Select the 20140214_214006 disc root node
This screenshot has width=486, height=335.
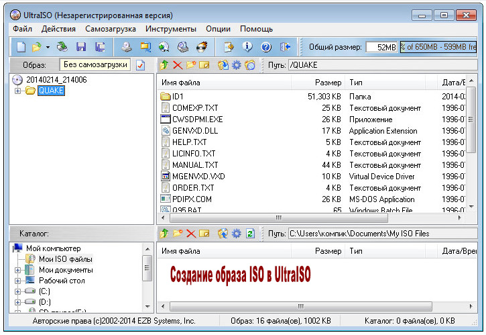coord(56,80)
